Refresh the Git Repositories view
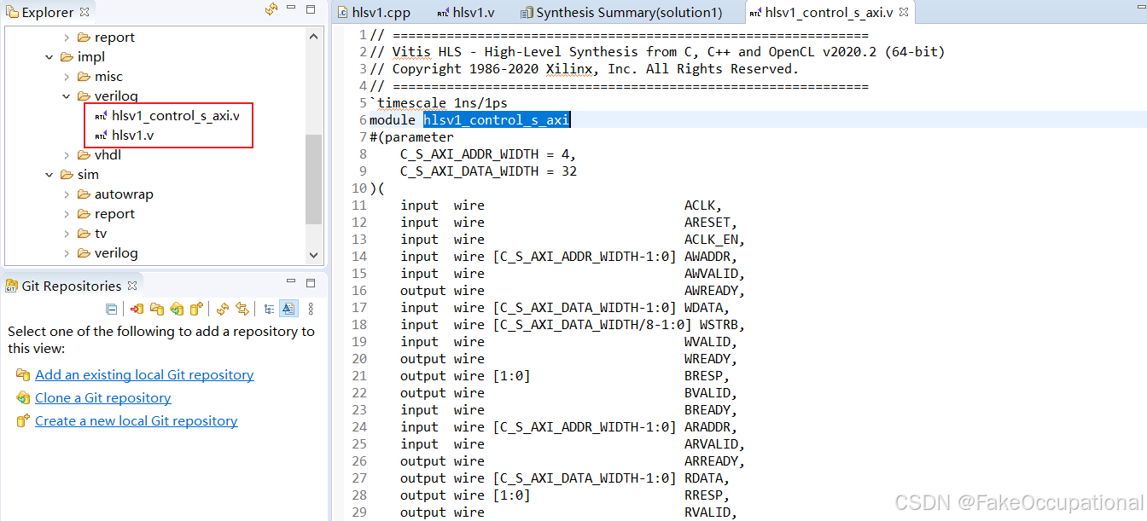Screen dimensions: 1147x521 click(x=222, y=309)
